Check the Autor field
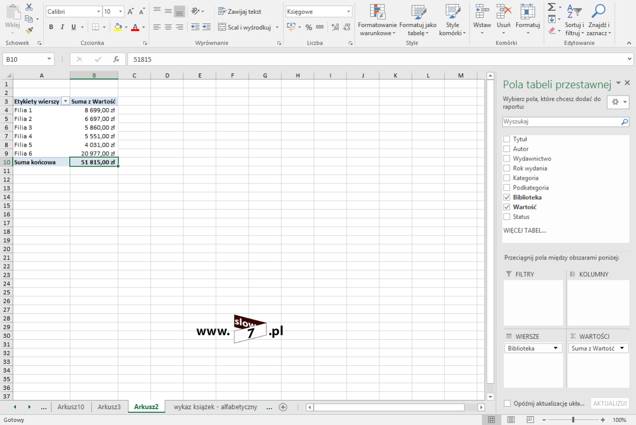This screenshot has height=425, width=636. pyautogui.click(x=507, y=149)
